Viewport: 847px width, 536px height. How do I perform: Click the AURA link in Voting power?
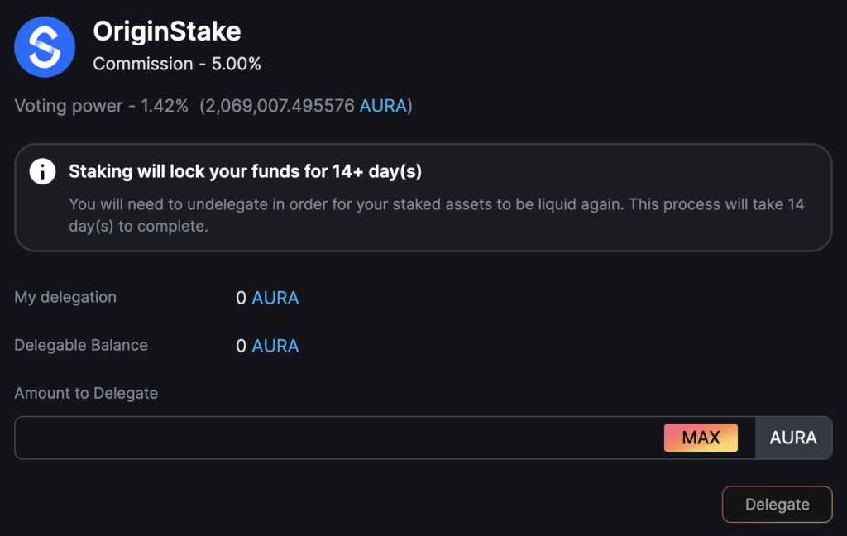pyautogui.click(x=383, y=106)
